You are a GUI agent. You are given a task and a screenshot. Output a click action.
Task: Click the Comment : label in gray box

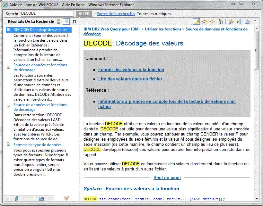96,59
